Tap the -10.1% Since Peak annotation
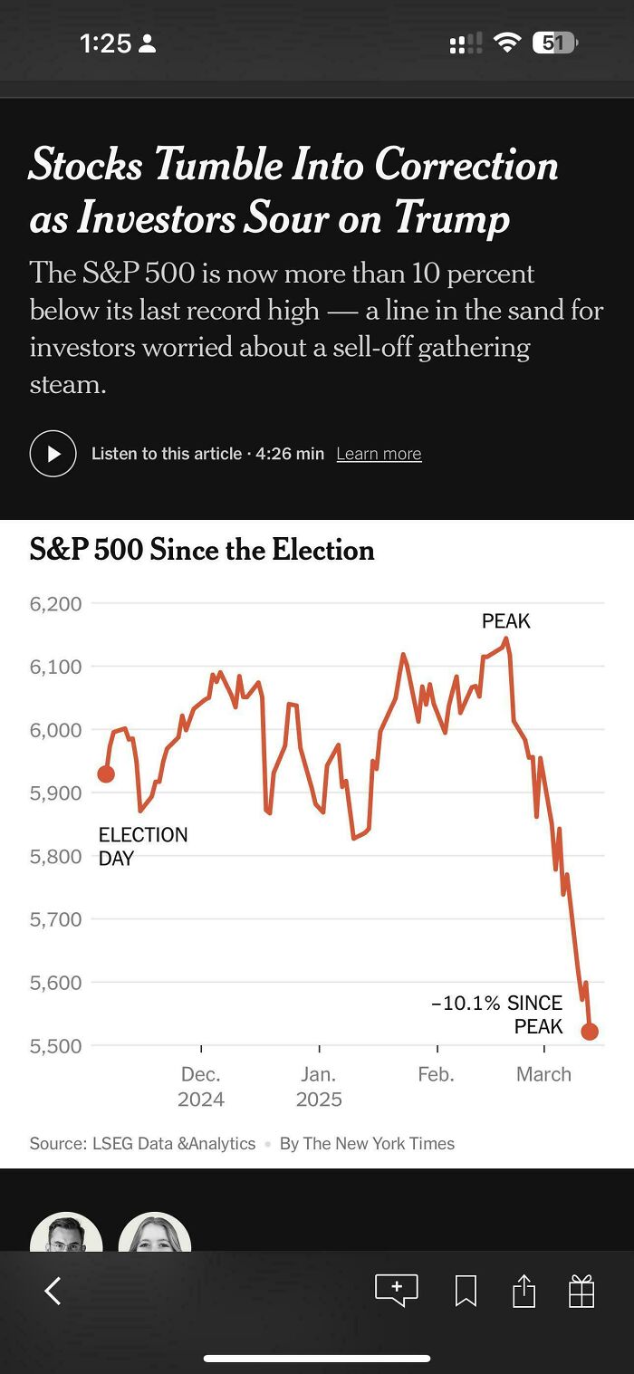Screen dimensions: 634x1374 (x=498, y=1014)
